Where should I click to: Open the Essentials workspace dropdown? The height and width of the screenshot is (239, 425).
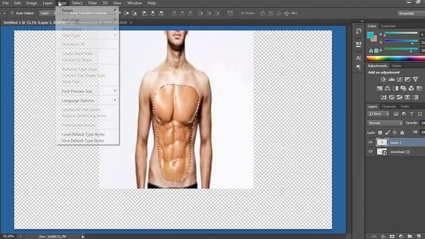pyautogui.click(x=410, y=13)
